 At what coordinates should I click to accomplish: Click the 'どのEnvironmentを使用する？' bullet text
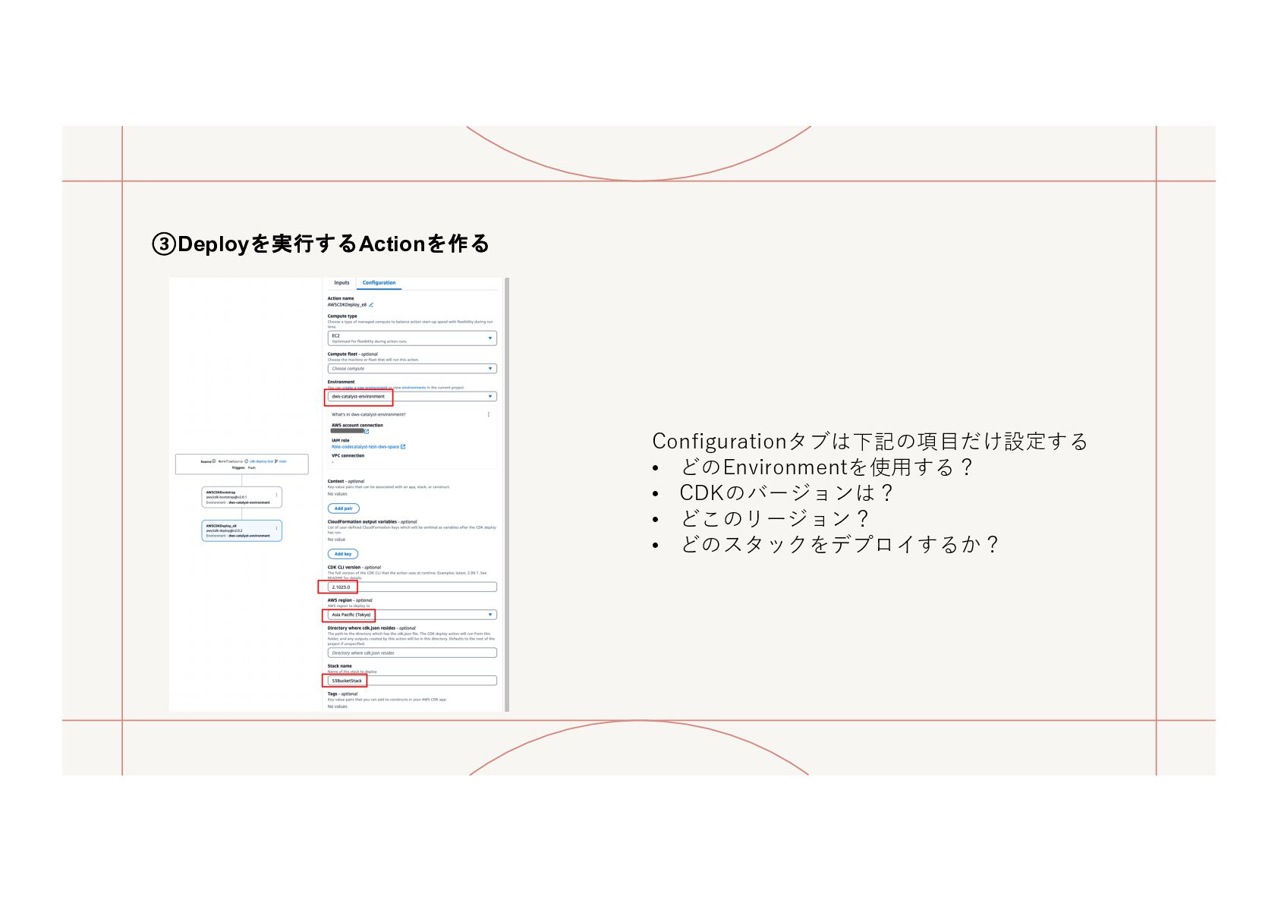point(826,467)
